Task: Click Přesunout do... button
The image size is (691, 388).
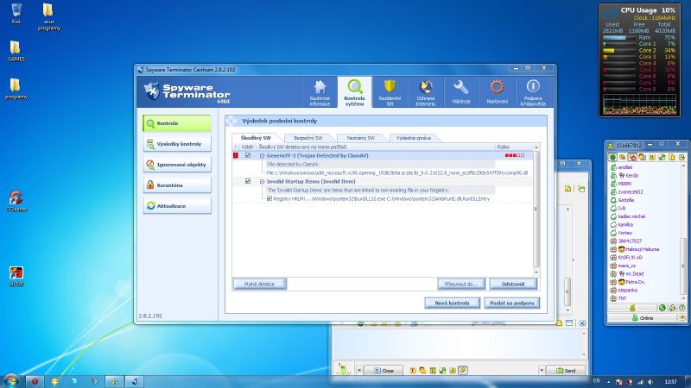Action: tap(461, 285)
